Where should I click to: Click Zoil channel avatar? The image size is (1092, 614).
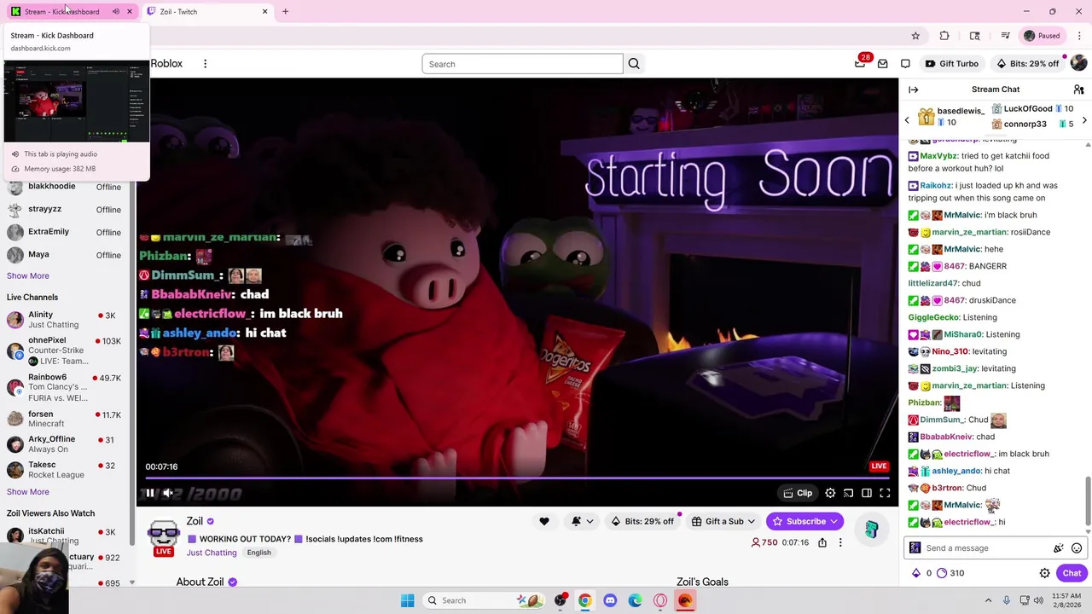[163, 536]
